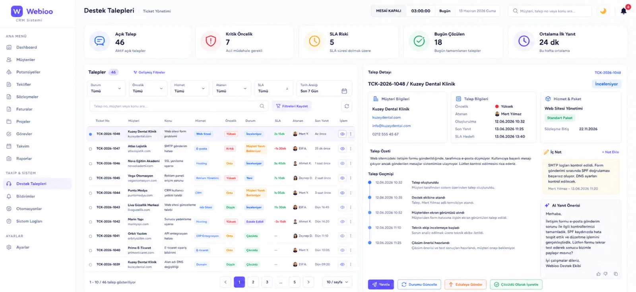Select radio for ticket TCK-2026-1044
This screenshot has width=636, height=292.
coord(90,193)
